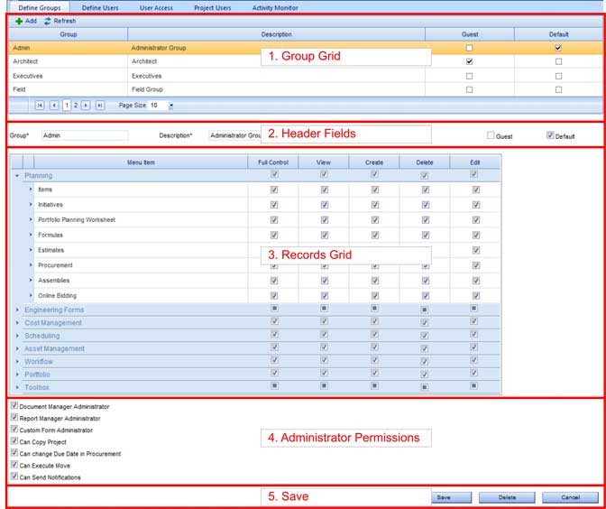Toggle Default checkbox for Admin row

(x=558, y=48)
